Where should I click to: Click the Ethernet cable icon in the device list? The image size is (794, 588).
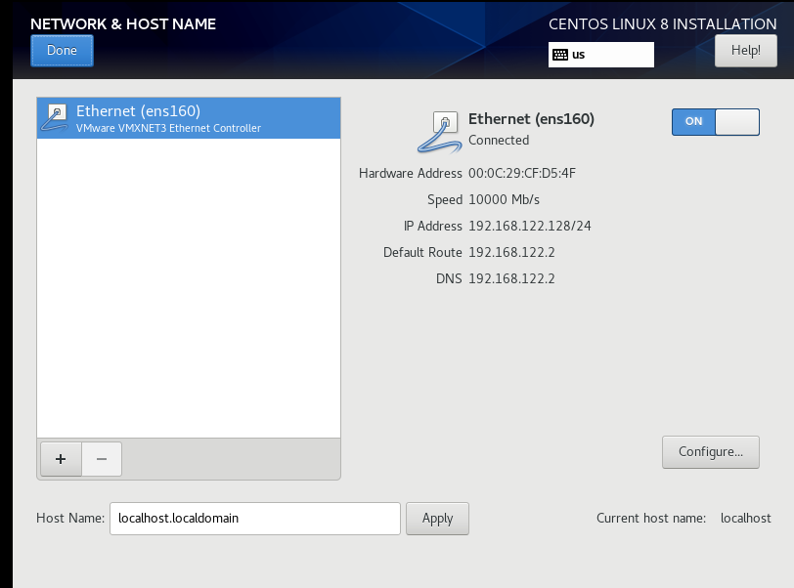(x=55, y=118)
